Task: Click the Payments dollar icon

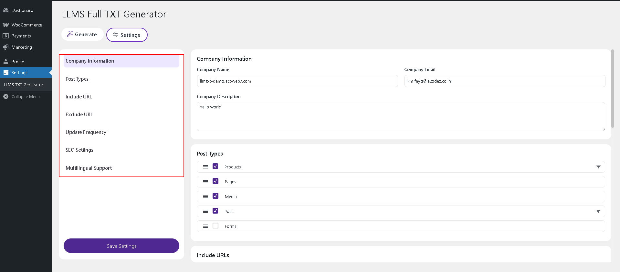Action: click(x=6, y=36)
